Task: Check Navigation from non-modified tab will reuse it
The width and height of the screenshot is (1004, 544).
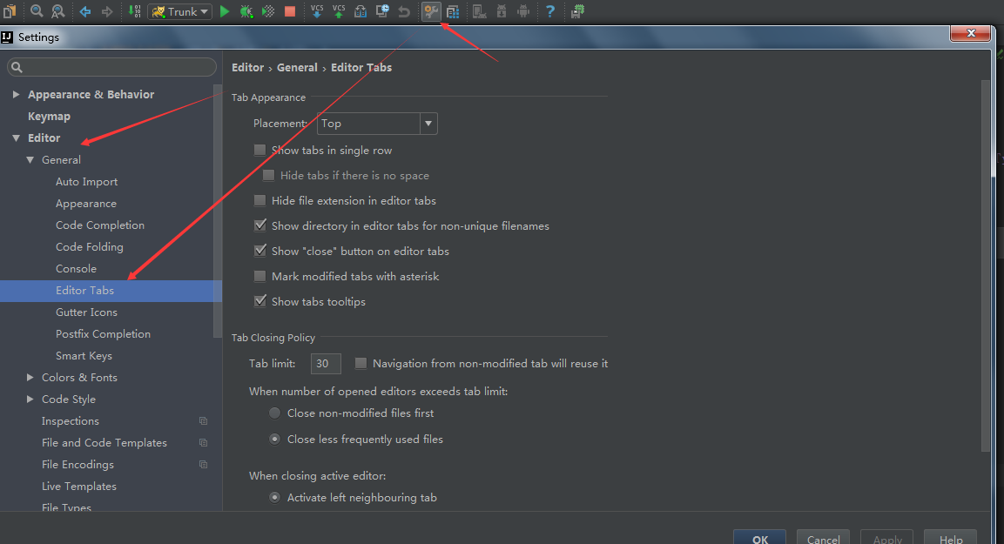Action: click(360, 364)
